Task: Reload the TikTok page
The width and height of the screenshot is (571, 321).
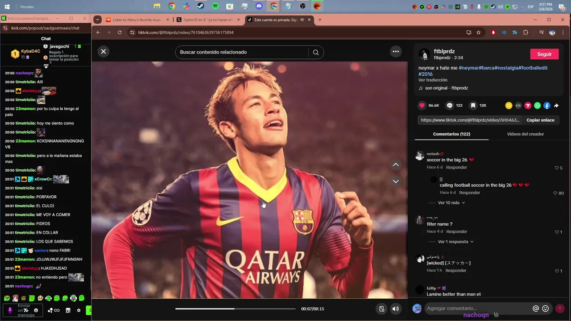Action: [120, 33]
